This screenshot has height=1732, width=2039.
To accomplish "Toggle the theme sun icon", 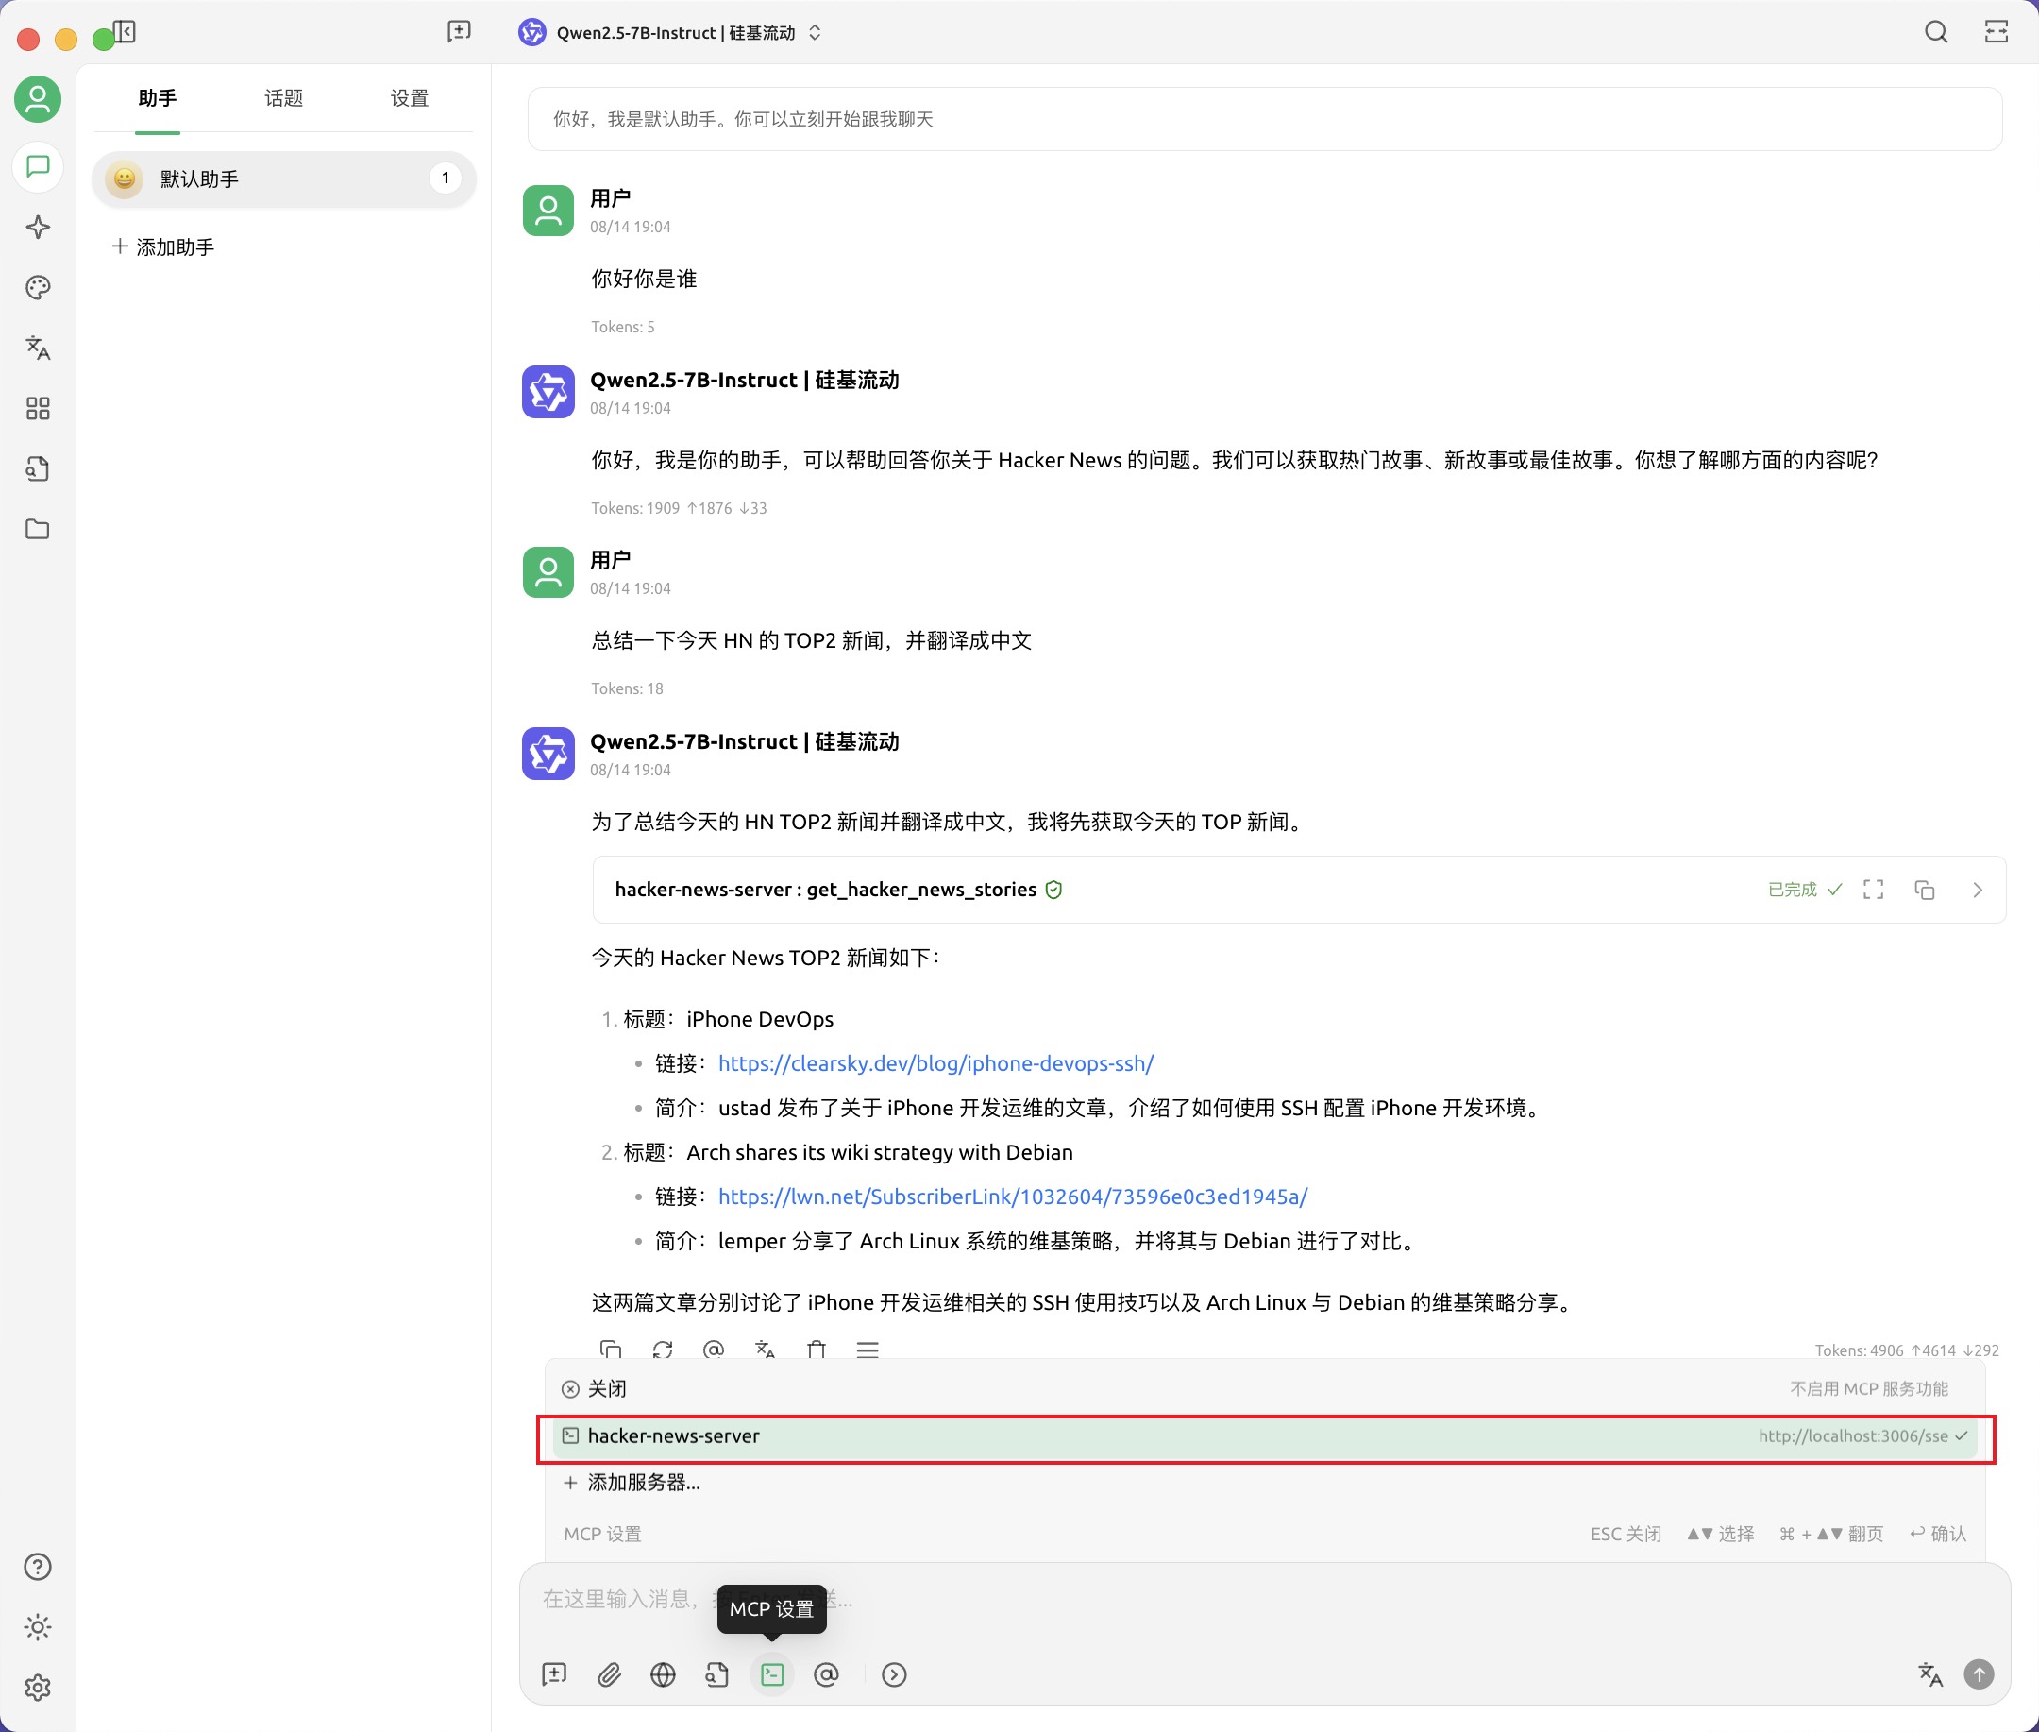I will 37,1627.
